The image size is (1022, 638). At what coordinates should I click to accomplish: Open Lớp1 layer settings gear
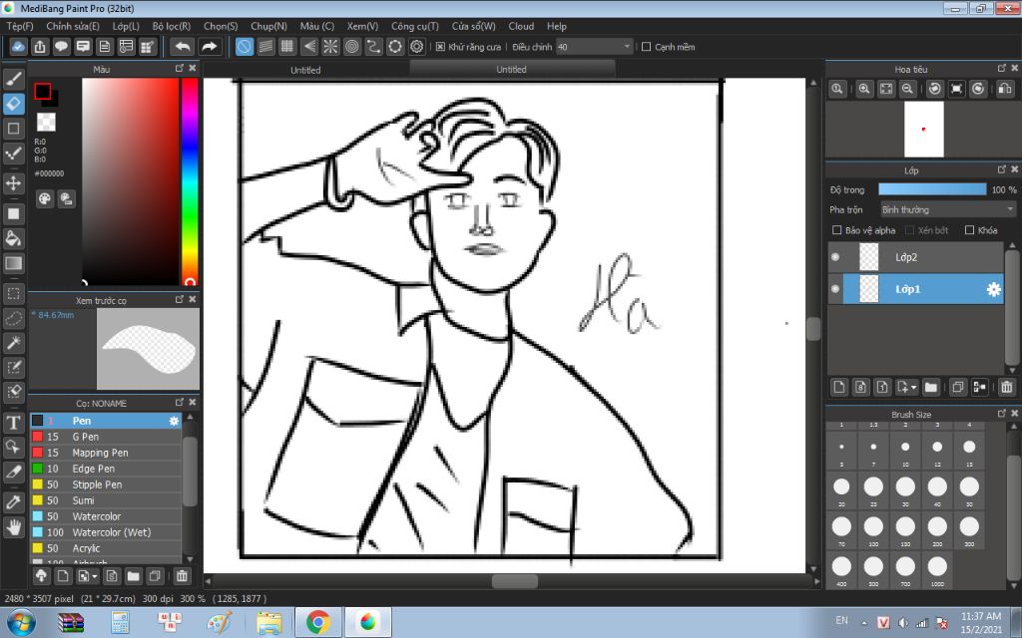point(993,289)
